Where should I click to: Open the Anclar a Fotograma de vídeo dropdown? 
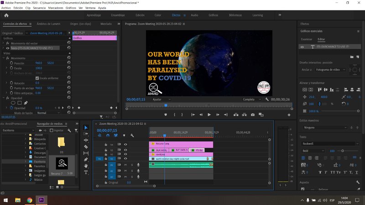(330, 70)
